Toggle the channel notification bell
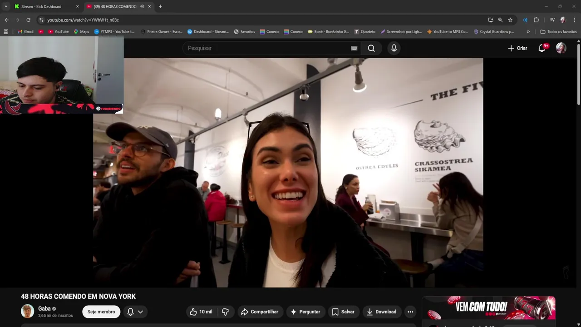581x327 pixels. pyautogui.click(x=130, y=312)
